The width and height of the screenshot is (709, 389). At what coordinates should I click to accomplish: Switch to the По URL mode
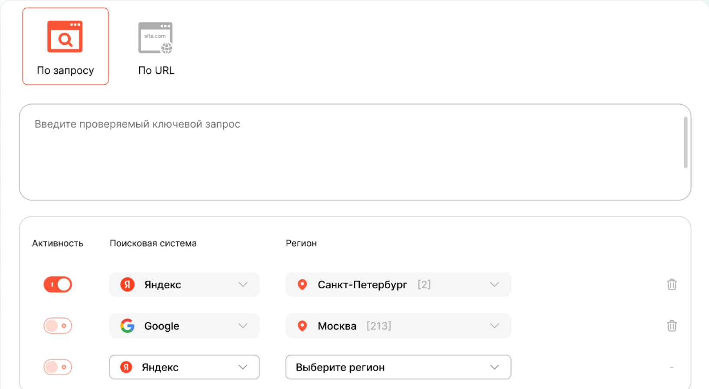156,48
